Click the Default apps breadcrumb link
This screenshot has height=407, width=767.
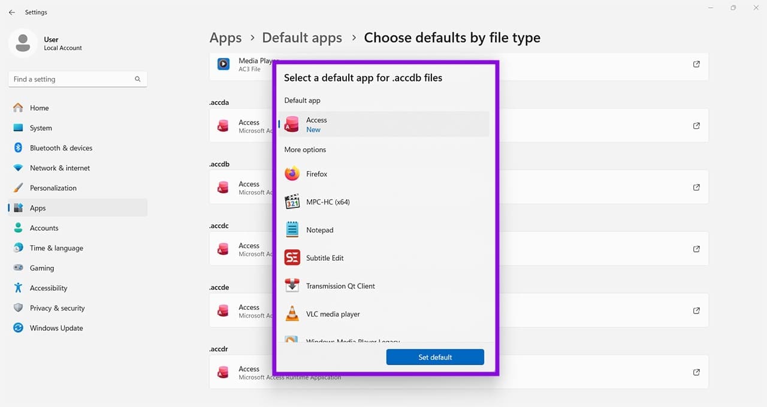pos(302,38)
